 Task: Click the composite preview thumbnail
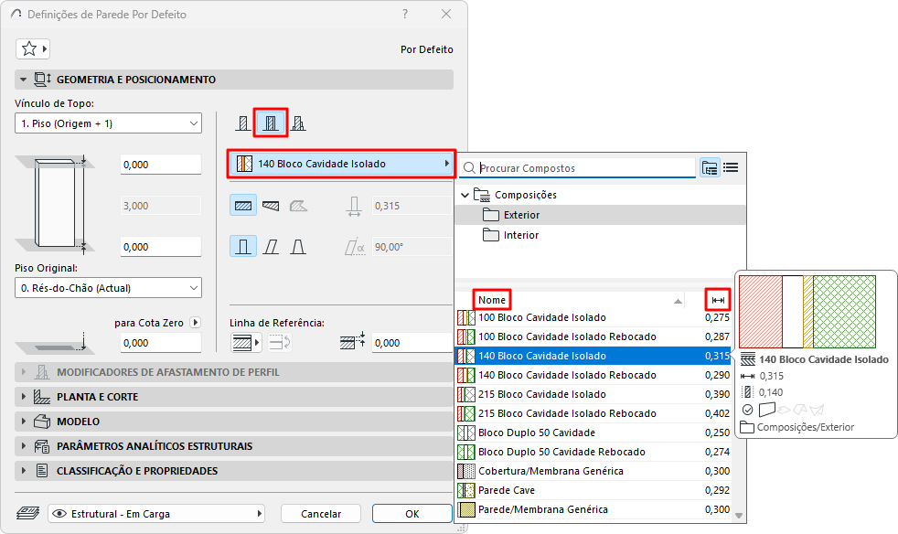click(807, 312)
